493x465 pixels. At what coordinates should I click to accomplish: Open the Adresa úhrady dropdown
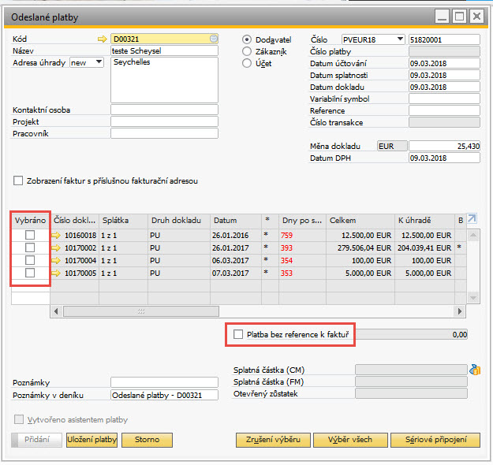[x=87, y=62]
